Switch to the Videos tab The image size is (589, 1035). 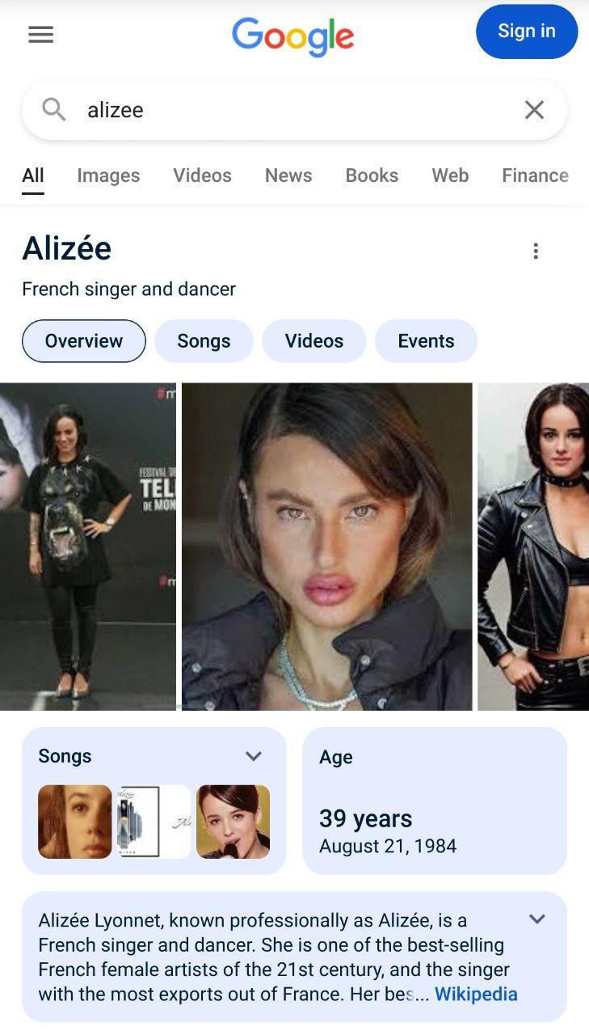tap(202, 175)
